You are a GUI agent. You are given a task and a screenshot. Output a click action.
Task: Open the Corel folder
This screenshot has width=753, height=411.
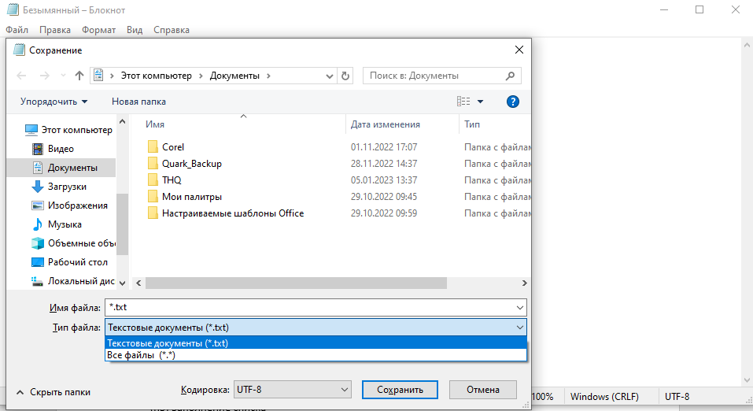pos(172,147)
